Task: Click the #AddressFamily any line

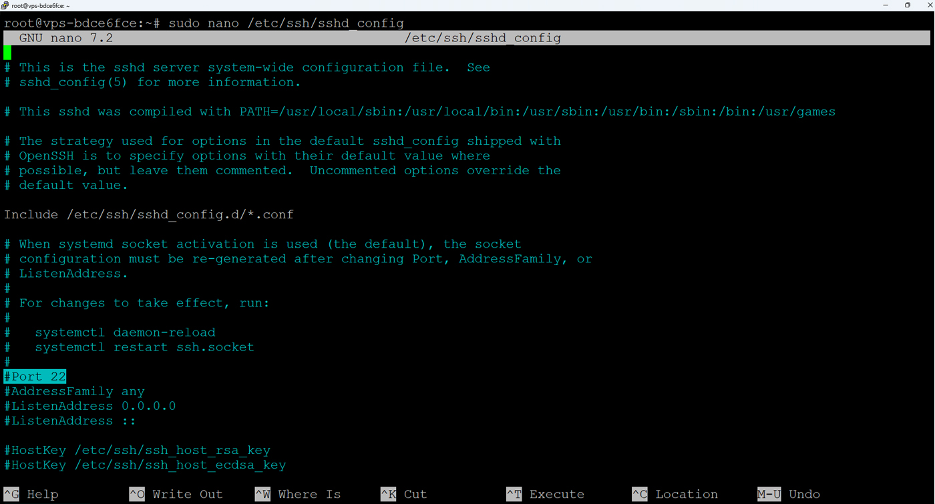Action: pyautogui.click(x=74, y=391)
